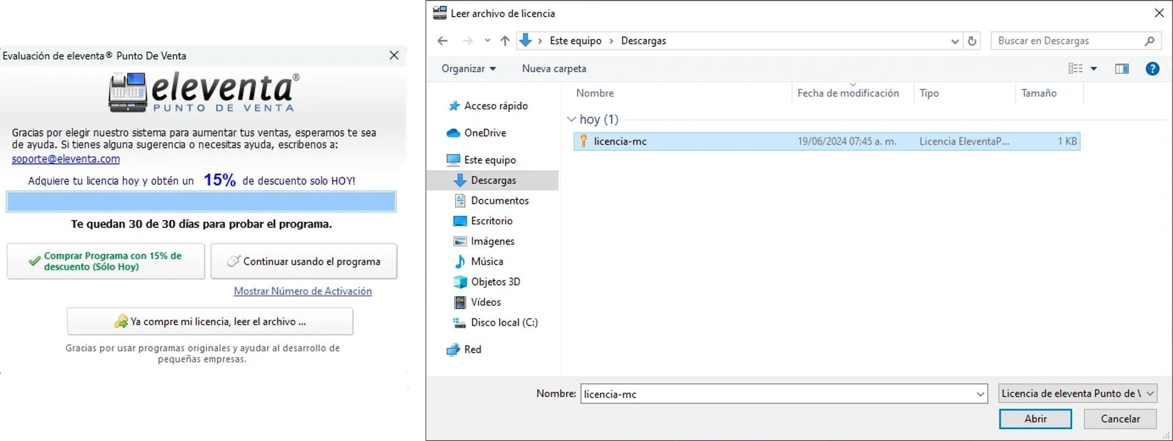This screenshot has height=441, width=1173.
Task: Click the eleventa cash register logo
Action: click(128, 93)
